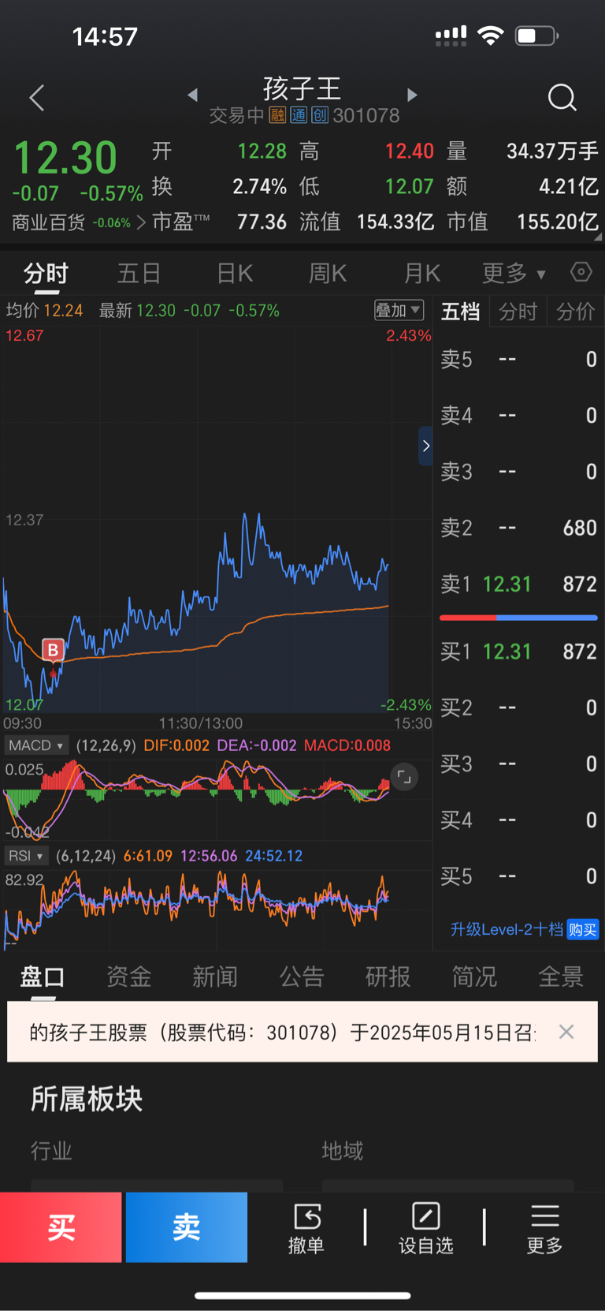This screenshot has height=1311, width=605.
Task: Tap the 地域 heading under 所属板块
Action: click(x=343, y=1151)
